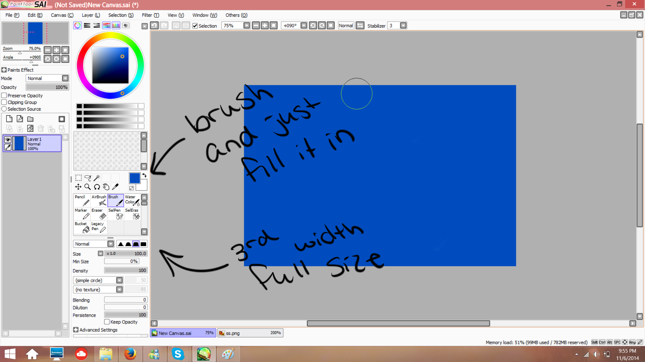Create a new layer
The width and height of the screenshot is (645, 362).
click(9, 119)
